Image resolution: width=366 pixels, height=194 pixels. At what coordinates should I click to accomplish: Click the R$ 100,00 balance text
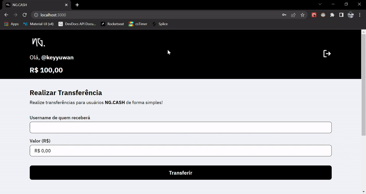click(x=46, y=70)
